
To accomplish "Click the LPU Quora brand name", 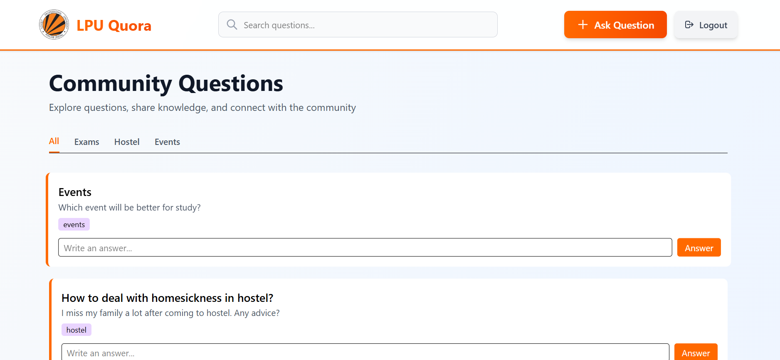I will tap(114, 25).
